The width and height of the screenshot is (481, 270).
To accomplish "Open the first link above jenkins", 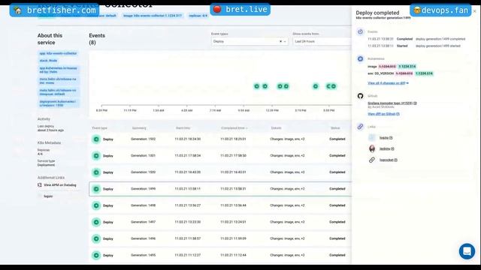I will pos(386,138).
